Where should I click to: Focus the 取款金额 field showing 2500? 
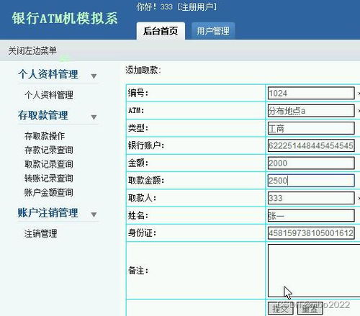[311, 181]
